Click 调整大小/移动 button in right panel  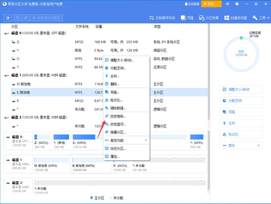(x=241, y=89)
